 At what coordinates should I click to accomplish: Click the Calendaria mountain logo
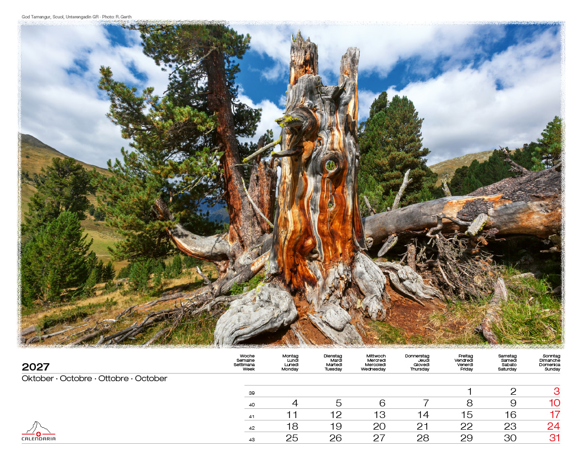(x=38, y=431)
